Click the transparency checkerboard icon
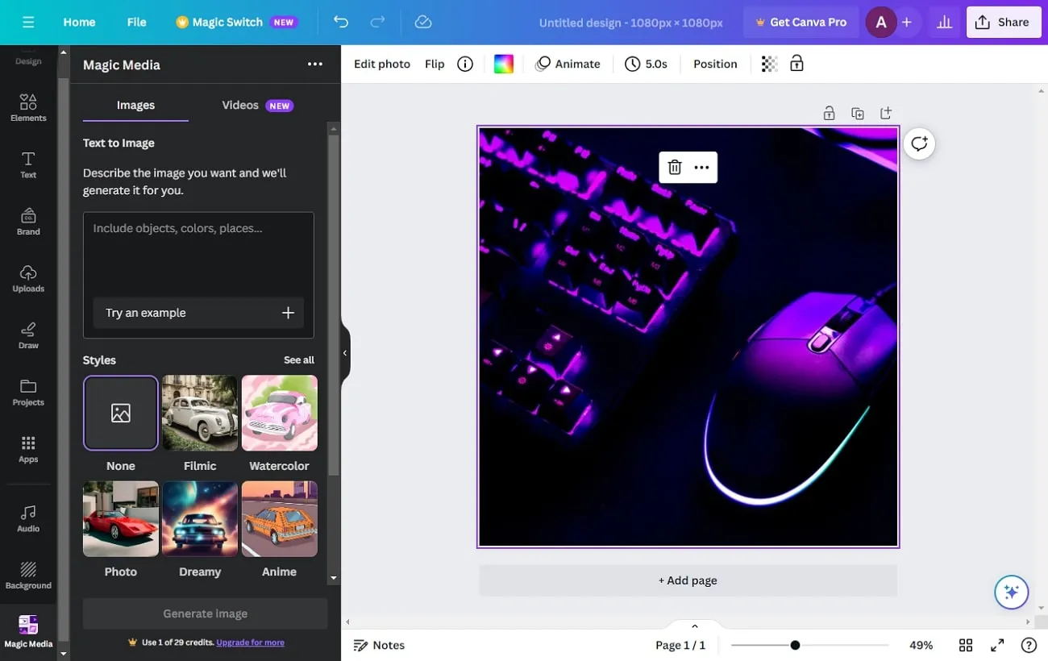Image resolution: width=1048 pixels, height=661 pixels. click(768, 63)
